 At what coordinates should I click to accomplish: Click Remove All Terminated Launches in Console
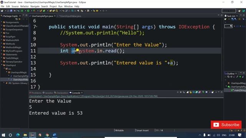point(184,92)
